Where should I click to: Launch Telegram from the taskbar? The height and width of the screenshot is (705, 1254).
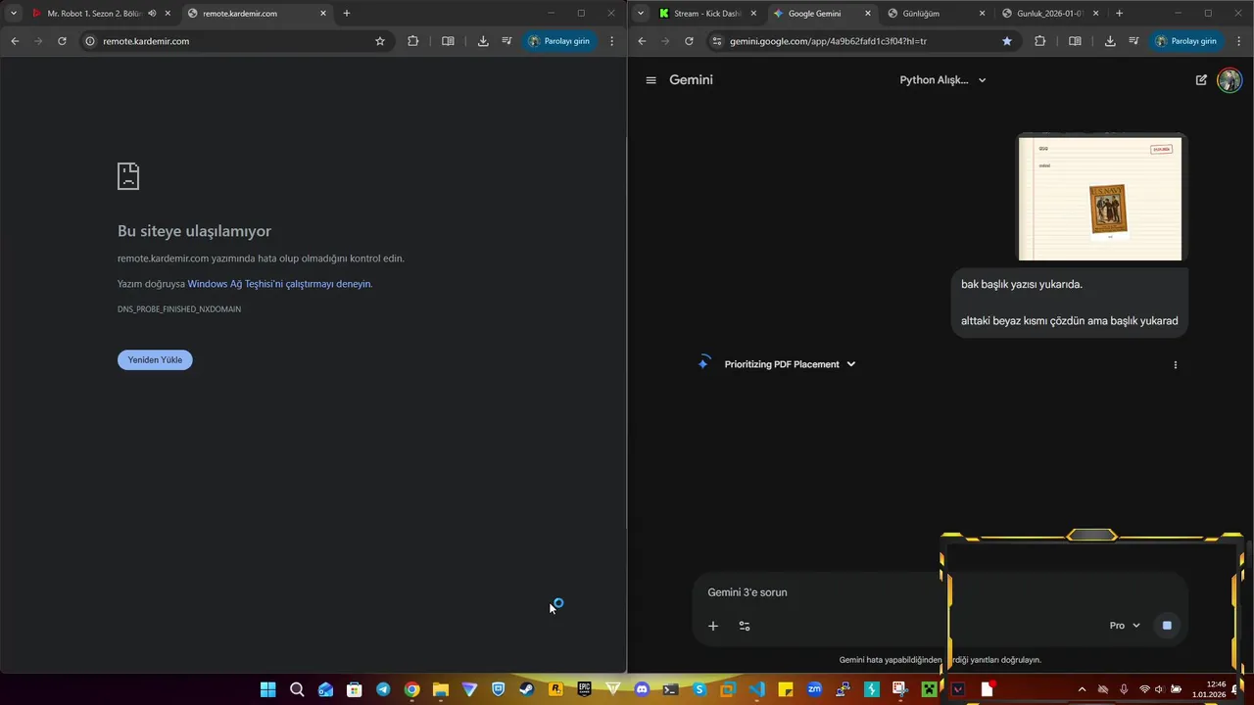[383, 689]
